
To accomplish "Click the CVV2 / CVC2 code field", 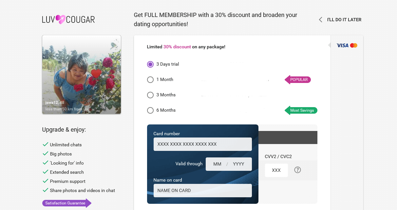I will point(276,170).
